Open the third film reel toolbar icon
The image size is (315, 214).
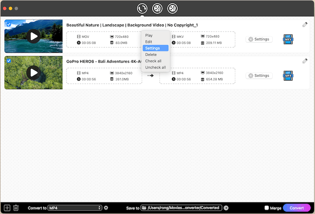(x=172, y=8)
